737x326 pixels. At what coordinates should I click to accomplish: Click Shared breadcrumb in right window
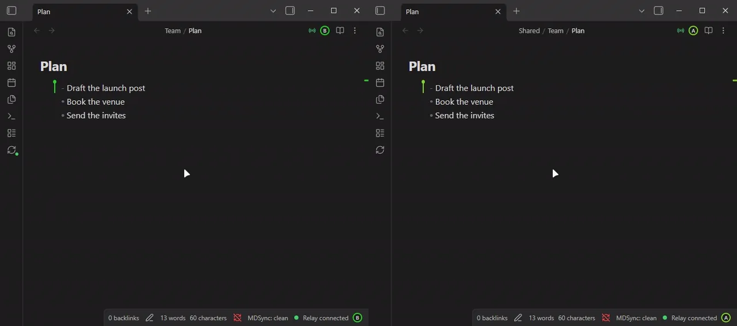[529, 31]
